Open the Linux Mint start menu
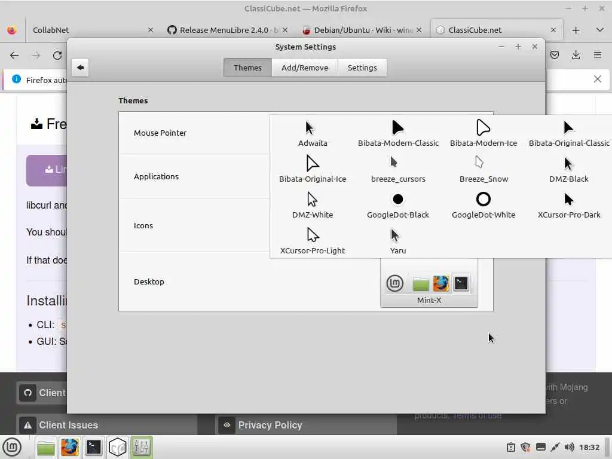This screenshot has width=612, height=459. pos(12,447)
